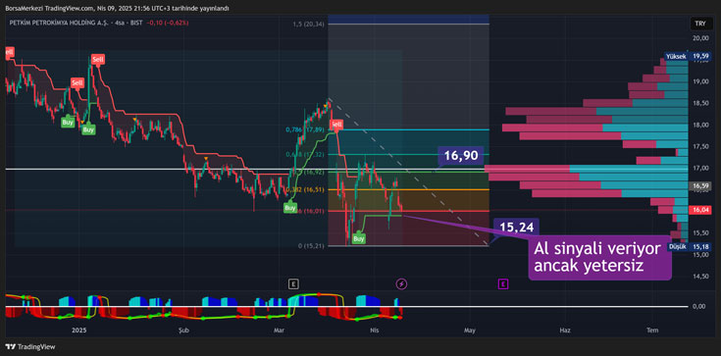This screenshot has height=356, width=721.
Task: Click the Mar label on time axis
Action: [279, 331]
